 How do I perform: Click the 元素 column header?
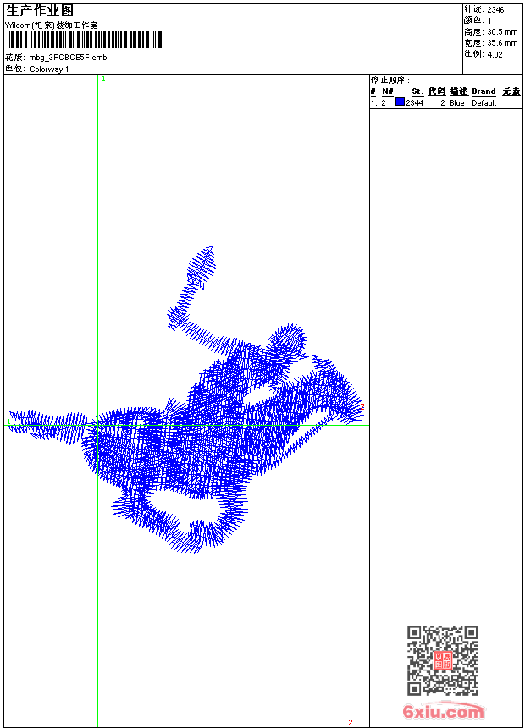point(511,91)
